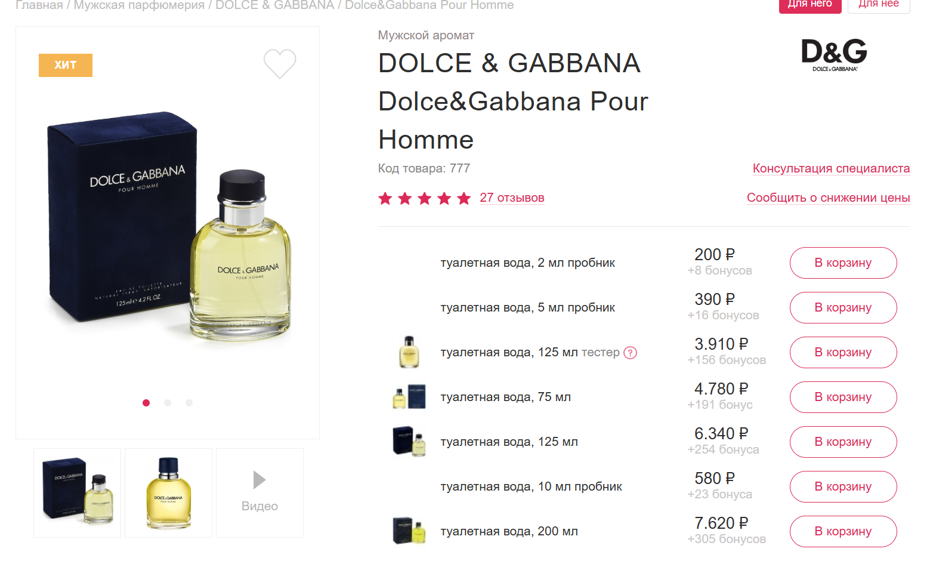Click the five-star rating

coord(424,198)
